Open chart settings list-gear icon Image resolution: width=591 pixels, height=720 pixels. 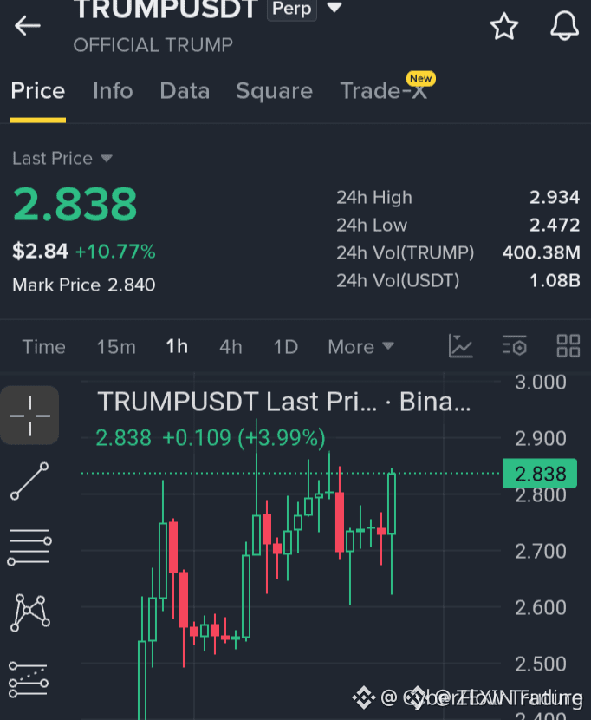click(x=515, y=346)
